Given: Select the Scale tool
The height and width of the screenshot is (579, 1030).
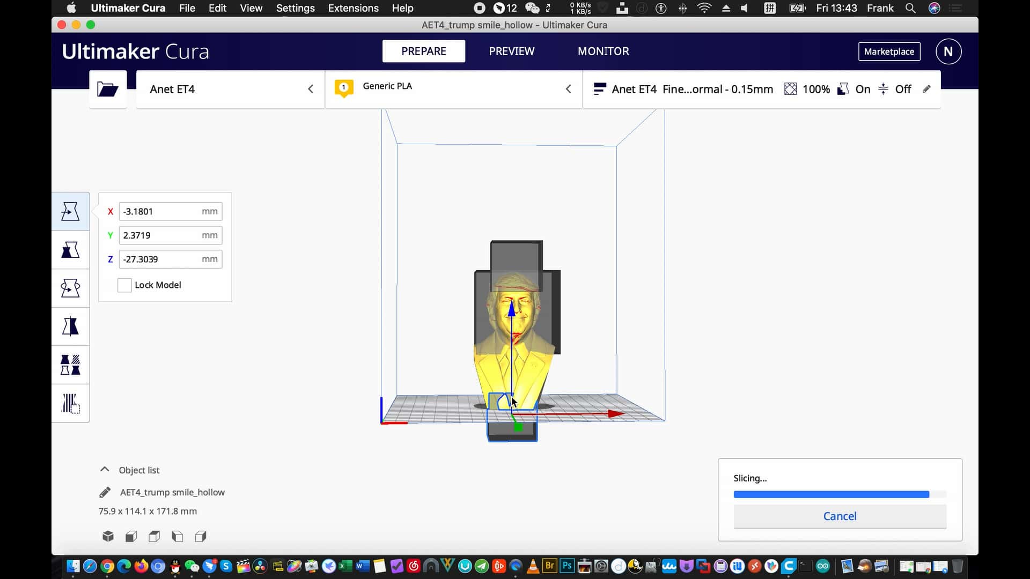Looking at the screenshot, I should pyautogui.click(x=70, y=250).
